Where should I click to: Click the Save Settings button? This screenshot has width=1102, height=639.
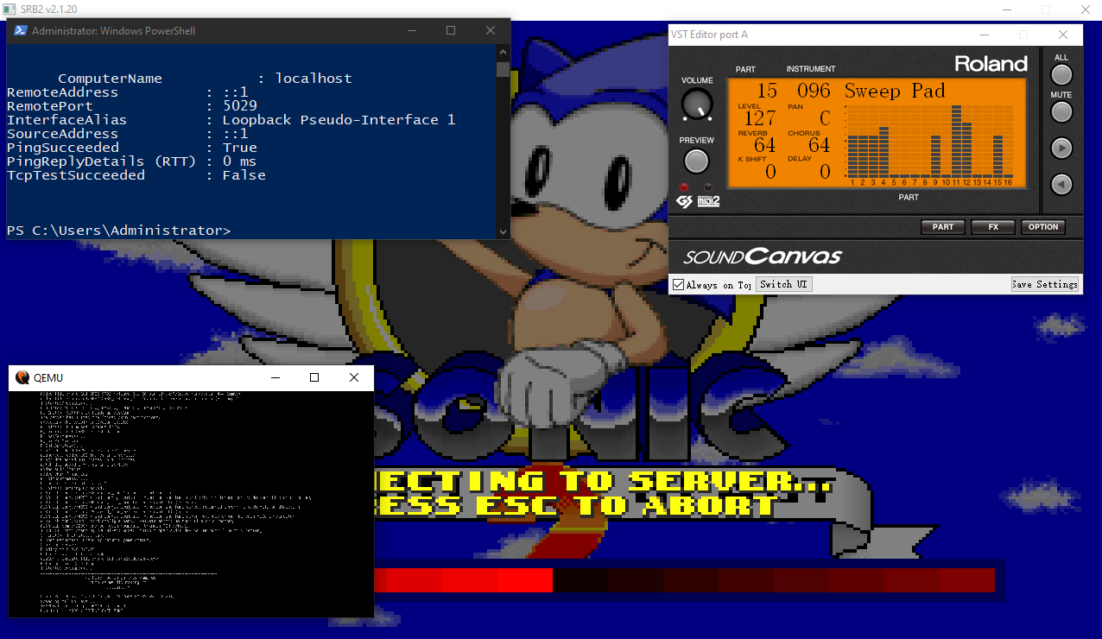(1045, 284)
